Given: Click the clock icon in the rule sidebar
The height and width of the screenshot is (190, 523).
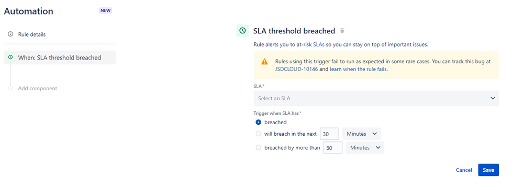Looking at the screenshot, I should tap(10, 57).
